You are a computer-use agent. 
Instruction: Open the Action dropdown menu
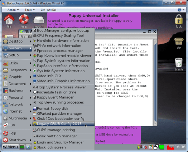(x=13, y=10)
